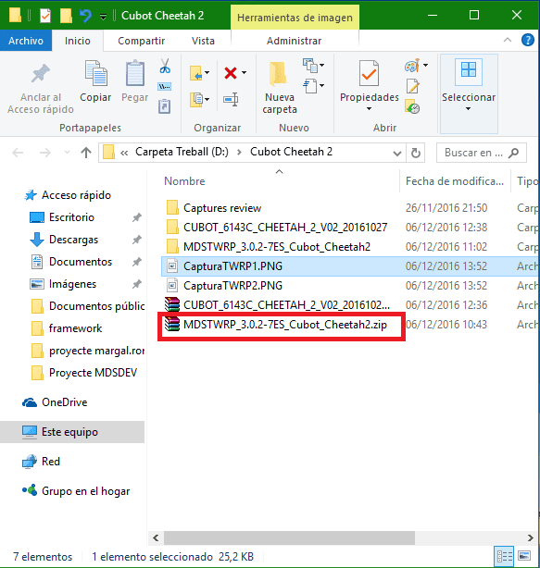Switch to large thumbnails view icon
540x568 pixels.
pyautogui.click(x=524, y=556)
